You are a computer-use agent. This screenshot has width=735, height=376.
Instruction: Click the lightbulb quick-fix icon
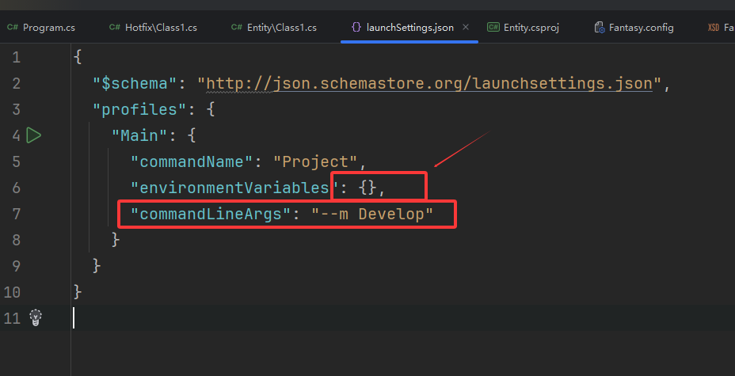[x=35, y=317]
